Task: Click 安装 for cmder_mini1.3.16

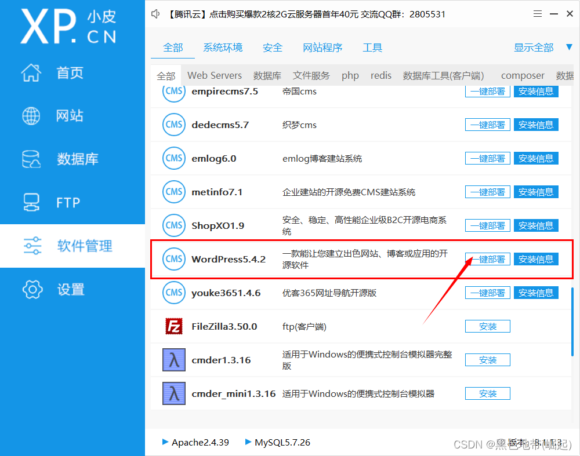Action: (488, 394)
